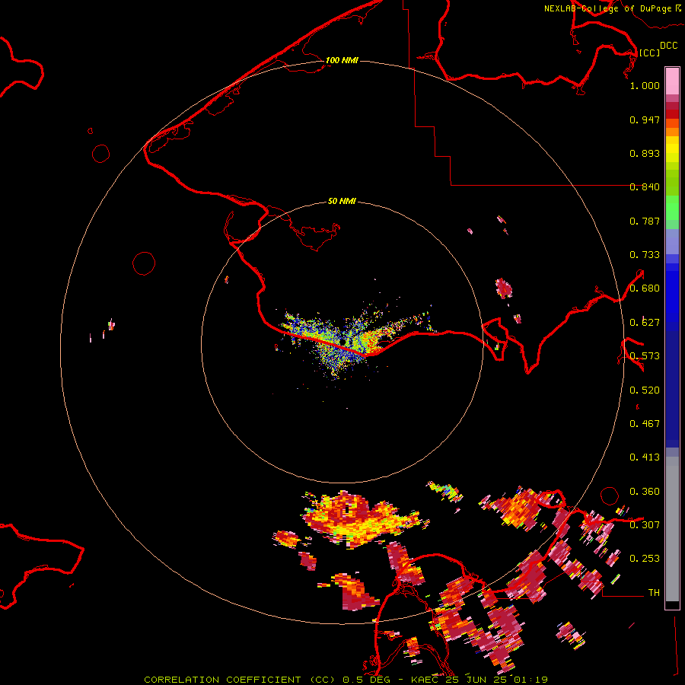Select the 0.627 scale value

pos(645,323)
